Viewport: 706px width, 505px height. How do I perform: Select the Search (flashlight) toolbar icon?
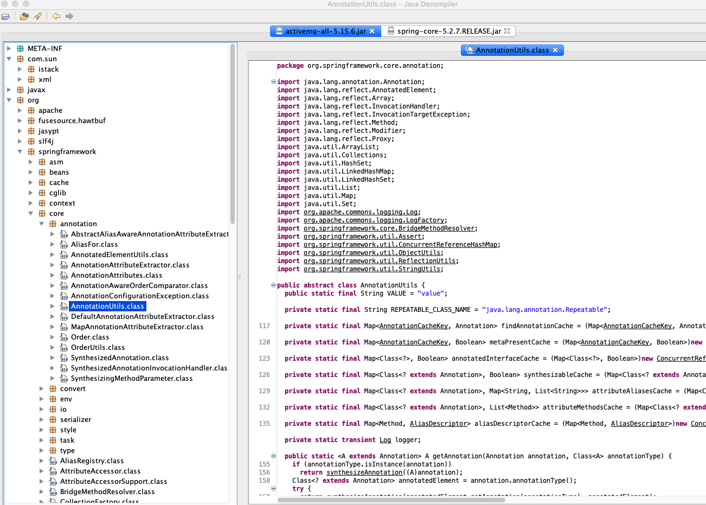pos(37,16)
